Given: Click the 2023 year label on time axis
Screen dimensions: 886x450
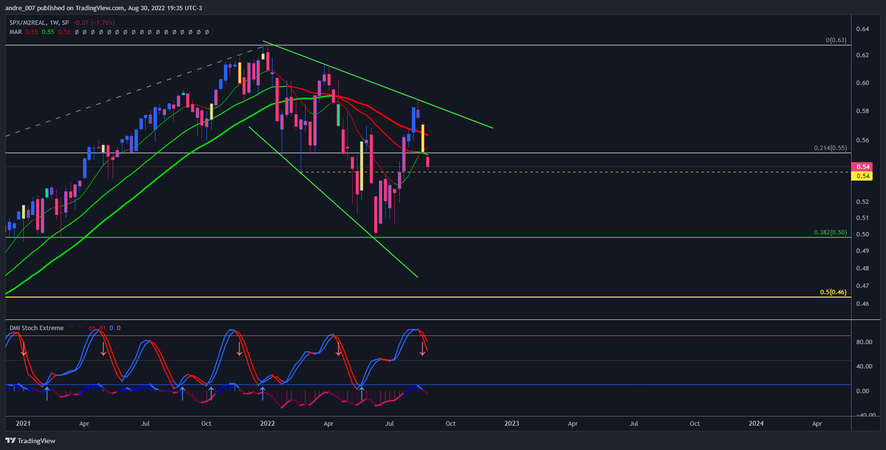Looking at the screenshot, I should 511,423.
